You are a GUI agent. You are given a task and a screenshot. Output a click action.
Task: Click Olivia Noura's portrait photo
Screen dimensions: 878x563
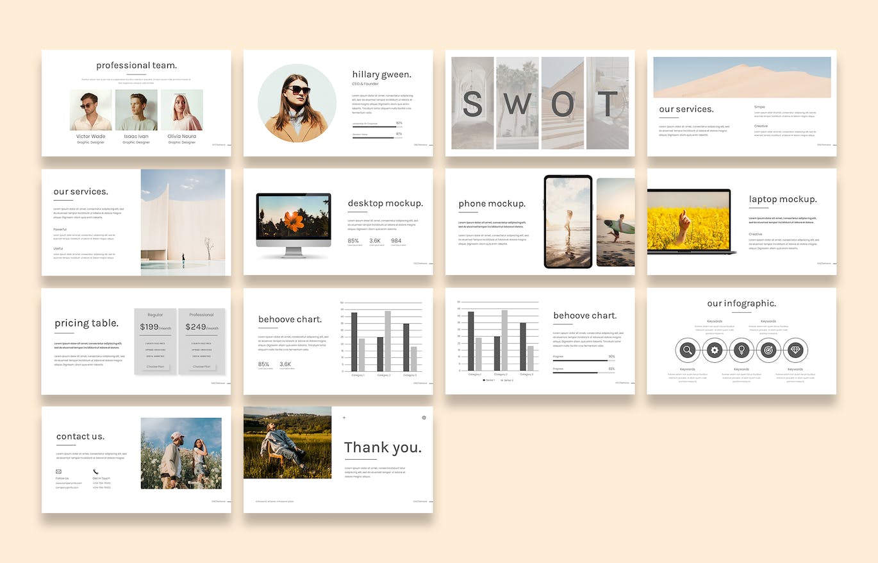181,110
